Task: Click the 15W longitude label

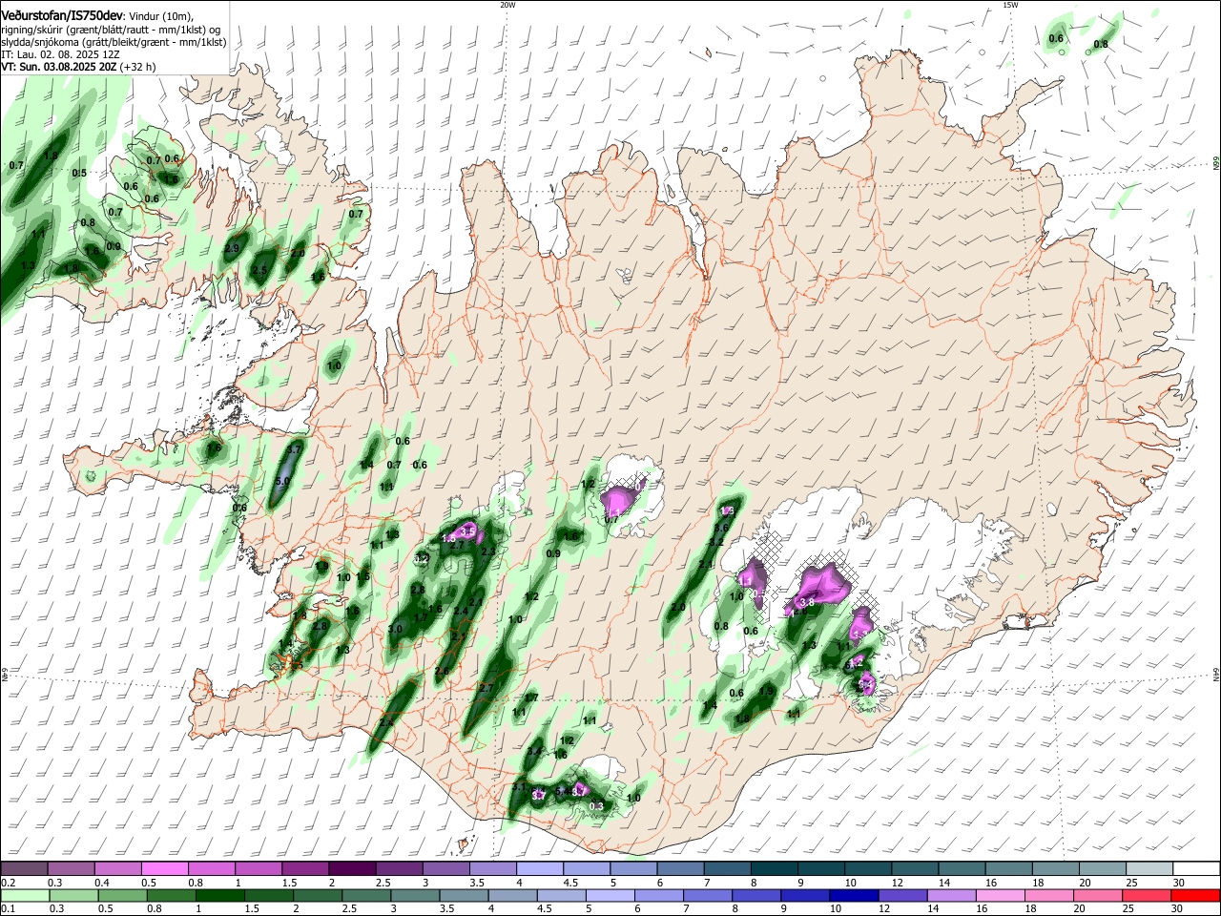Action: pyautogui.click(x=1010, y=5)
